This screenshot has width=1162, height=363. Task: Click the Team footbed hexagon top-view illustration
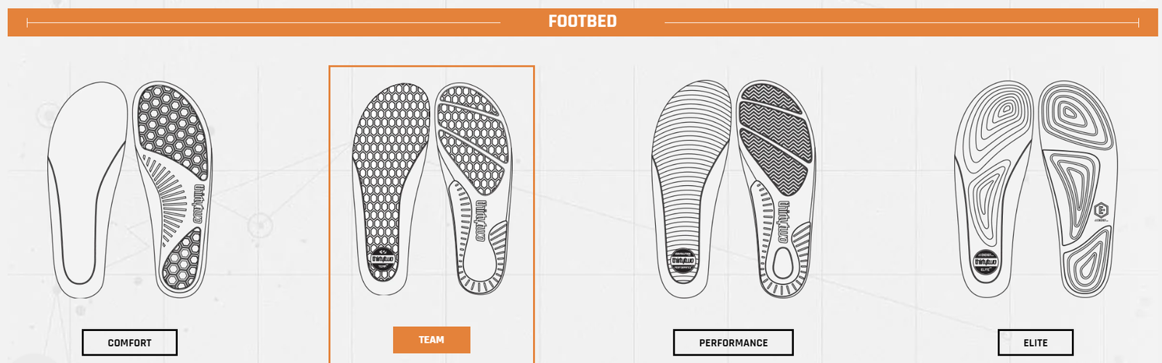coord(391,188)
